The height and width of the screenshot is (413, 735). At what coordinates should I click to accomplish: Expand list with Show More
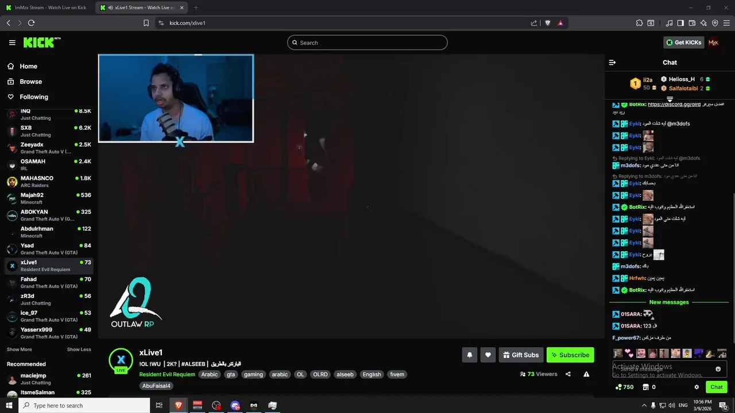20,349
